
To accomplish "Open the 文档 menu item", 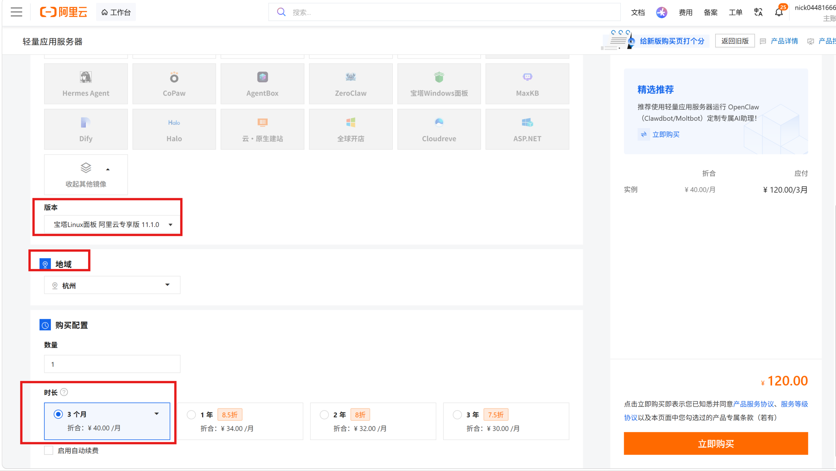I will pos(638,12).
